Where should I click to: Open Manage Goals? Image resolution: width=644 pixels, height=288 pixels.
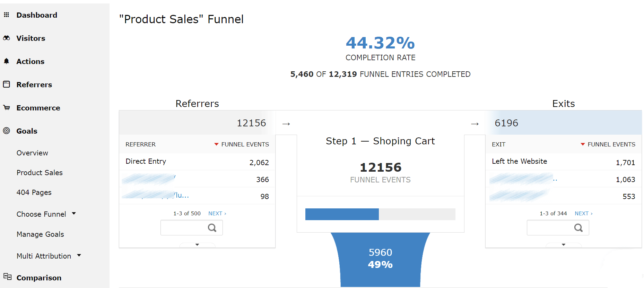coord(40,234)
